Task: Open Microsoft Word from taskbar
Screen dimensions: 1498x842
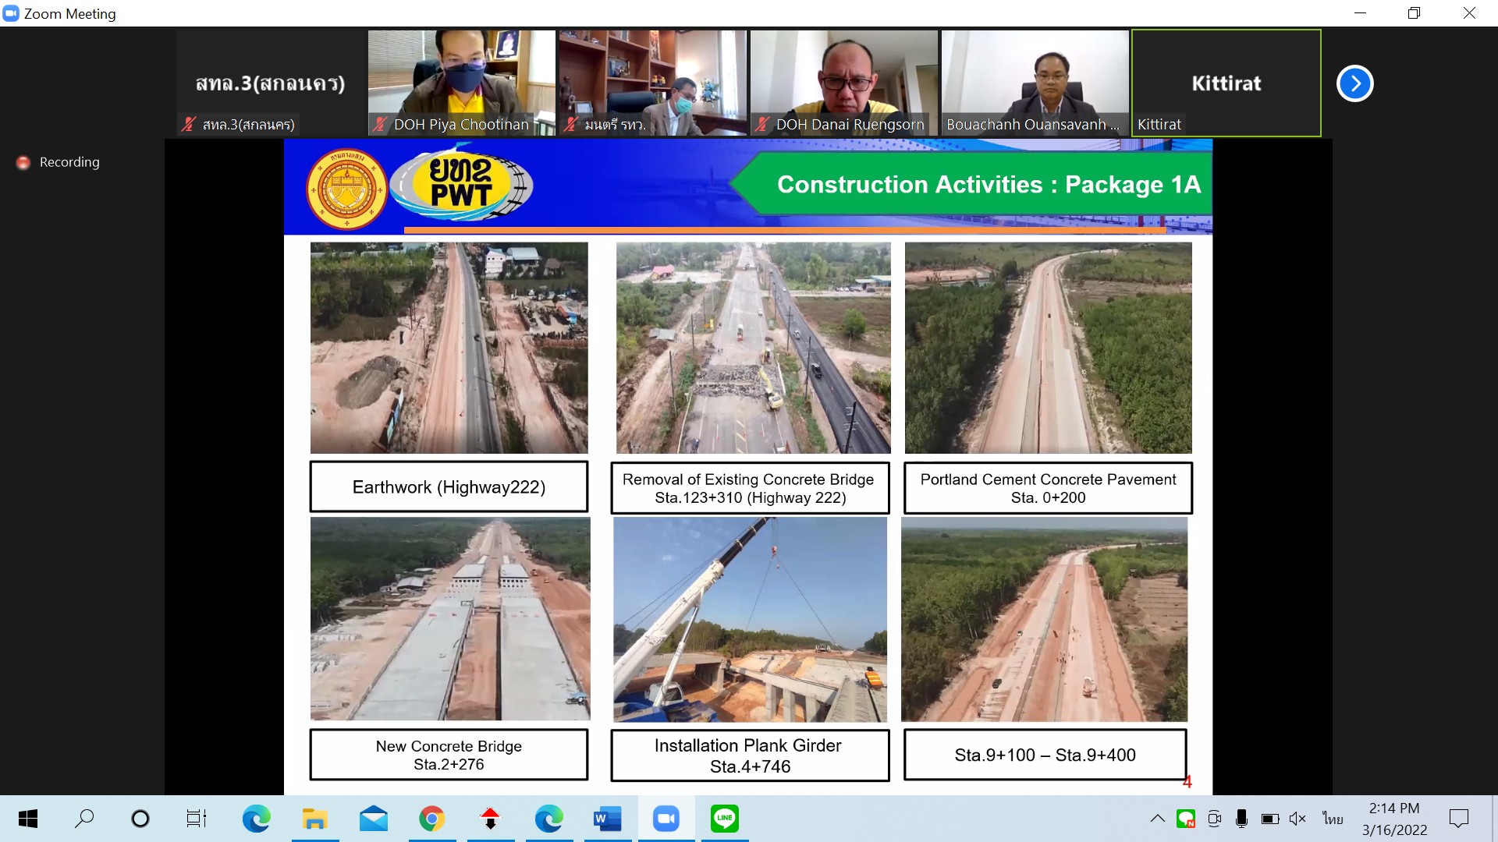Action: coord(607,819)
